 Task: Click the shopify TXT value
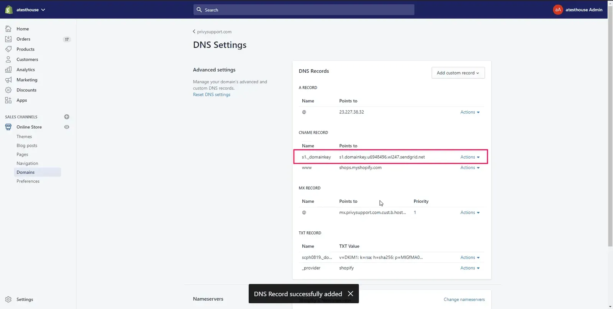coord(346,268)
